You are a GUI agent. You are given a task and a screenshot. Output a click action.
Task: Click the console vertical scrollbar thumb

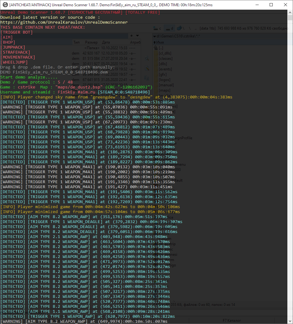[290, 17]
